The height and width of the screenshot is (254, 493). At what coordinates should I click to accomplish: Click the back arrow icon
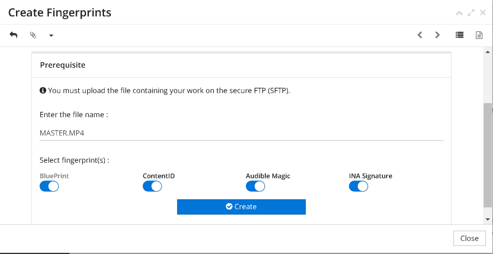pyautogui.click(x=14, y=35)
